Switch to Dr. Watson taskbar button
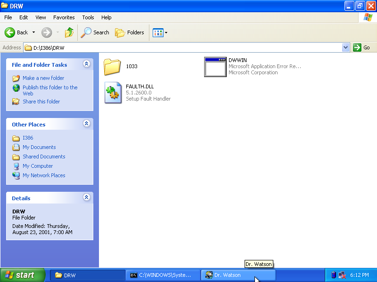Screen dimensions: 377x282 point(238,275)
